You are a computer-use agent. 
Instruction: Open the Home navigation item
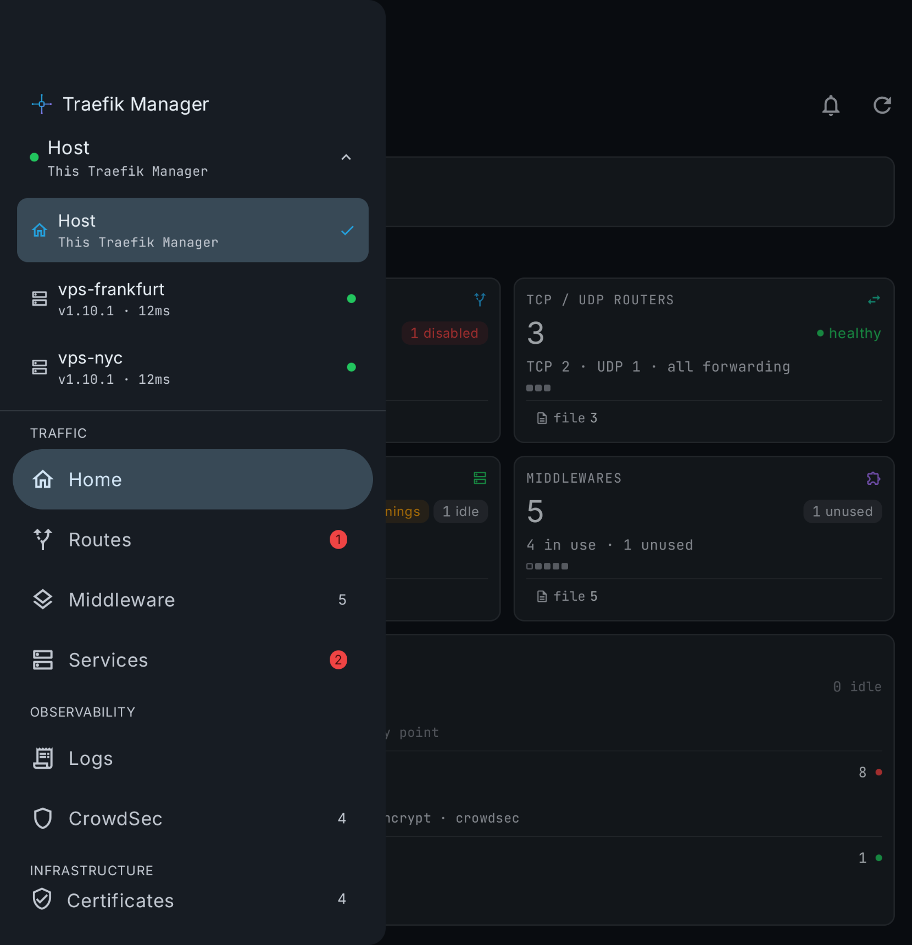coord(193,479)
